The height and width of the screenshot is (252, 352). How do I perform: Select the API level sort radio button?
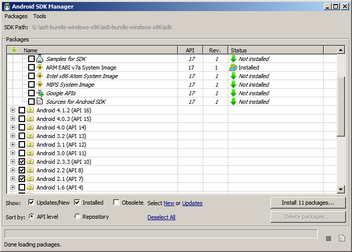click(x=32, y=216)
